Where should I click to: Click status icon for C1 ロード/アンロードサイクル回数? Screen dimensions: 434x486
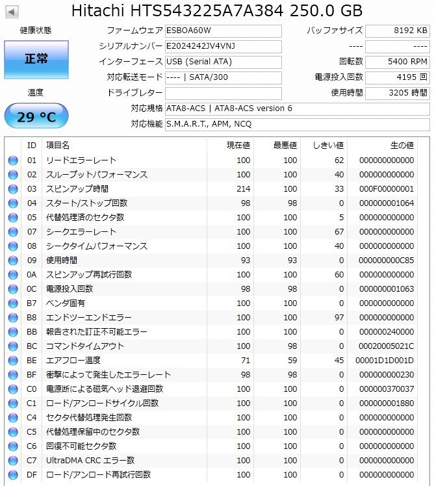point(13,403)
